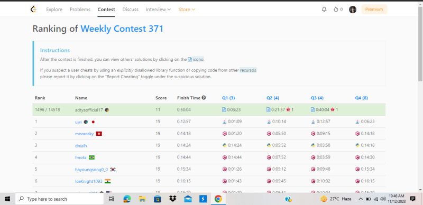Open Dropbox from the taskbar

(x=173, y=199)
